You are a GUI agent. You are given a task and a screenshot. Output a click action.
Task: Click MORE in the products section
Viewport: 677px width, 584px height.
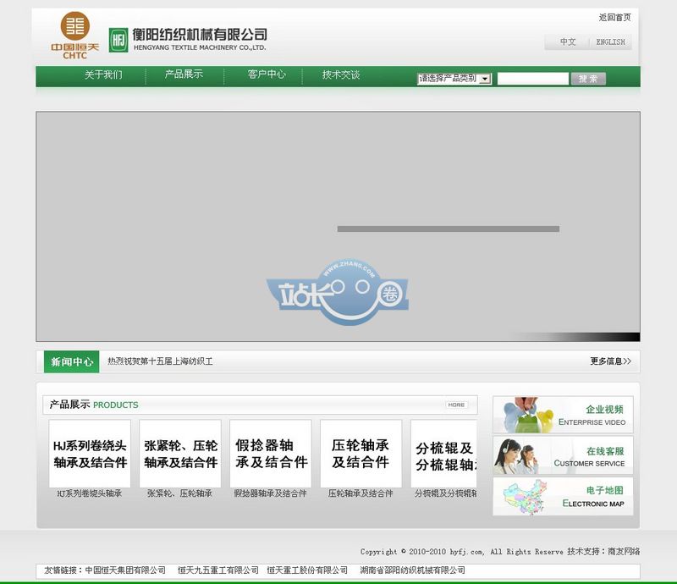click(x=457, y=405)
